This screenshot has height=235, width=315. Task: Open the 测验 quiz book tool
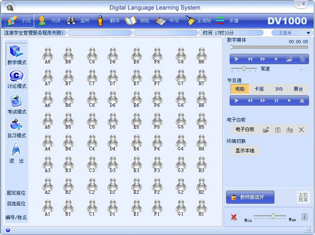pyautogui.click(x=137, y=21)
